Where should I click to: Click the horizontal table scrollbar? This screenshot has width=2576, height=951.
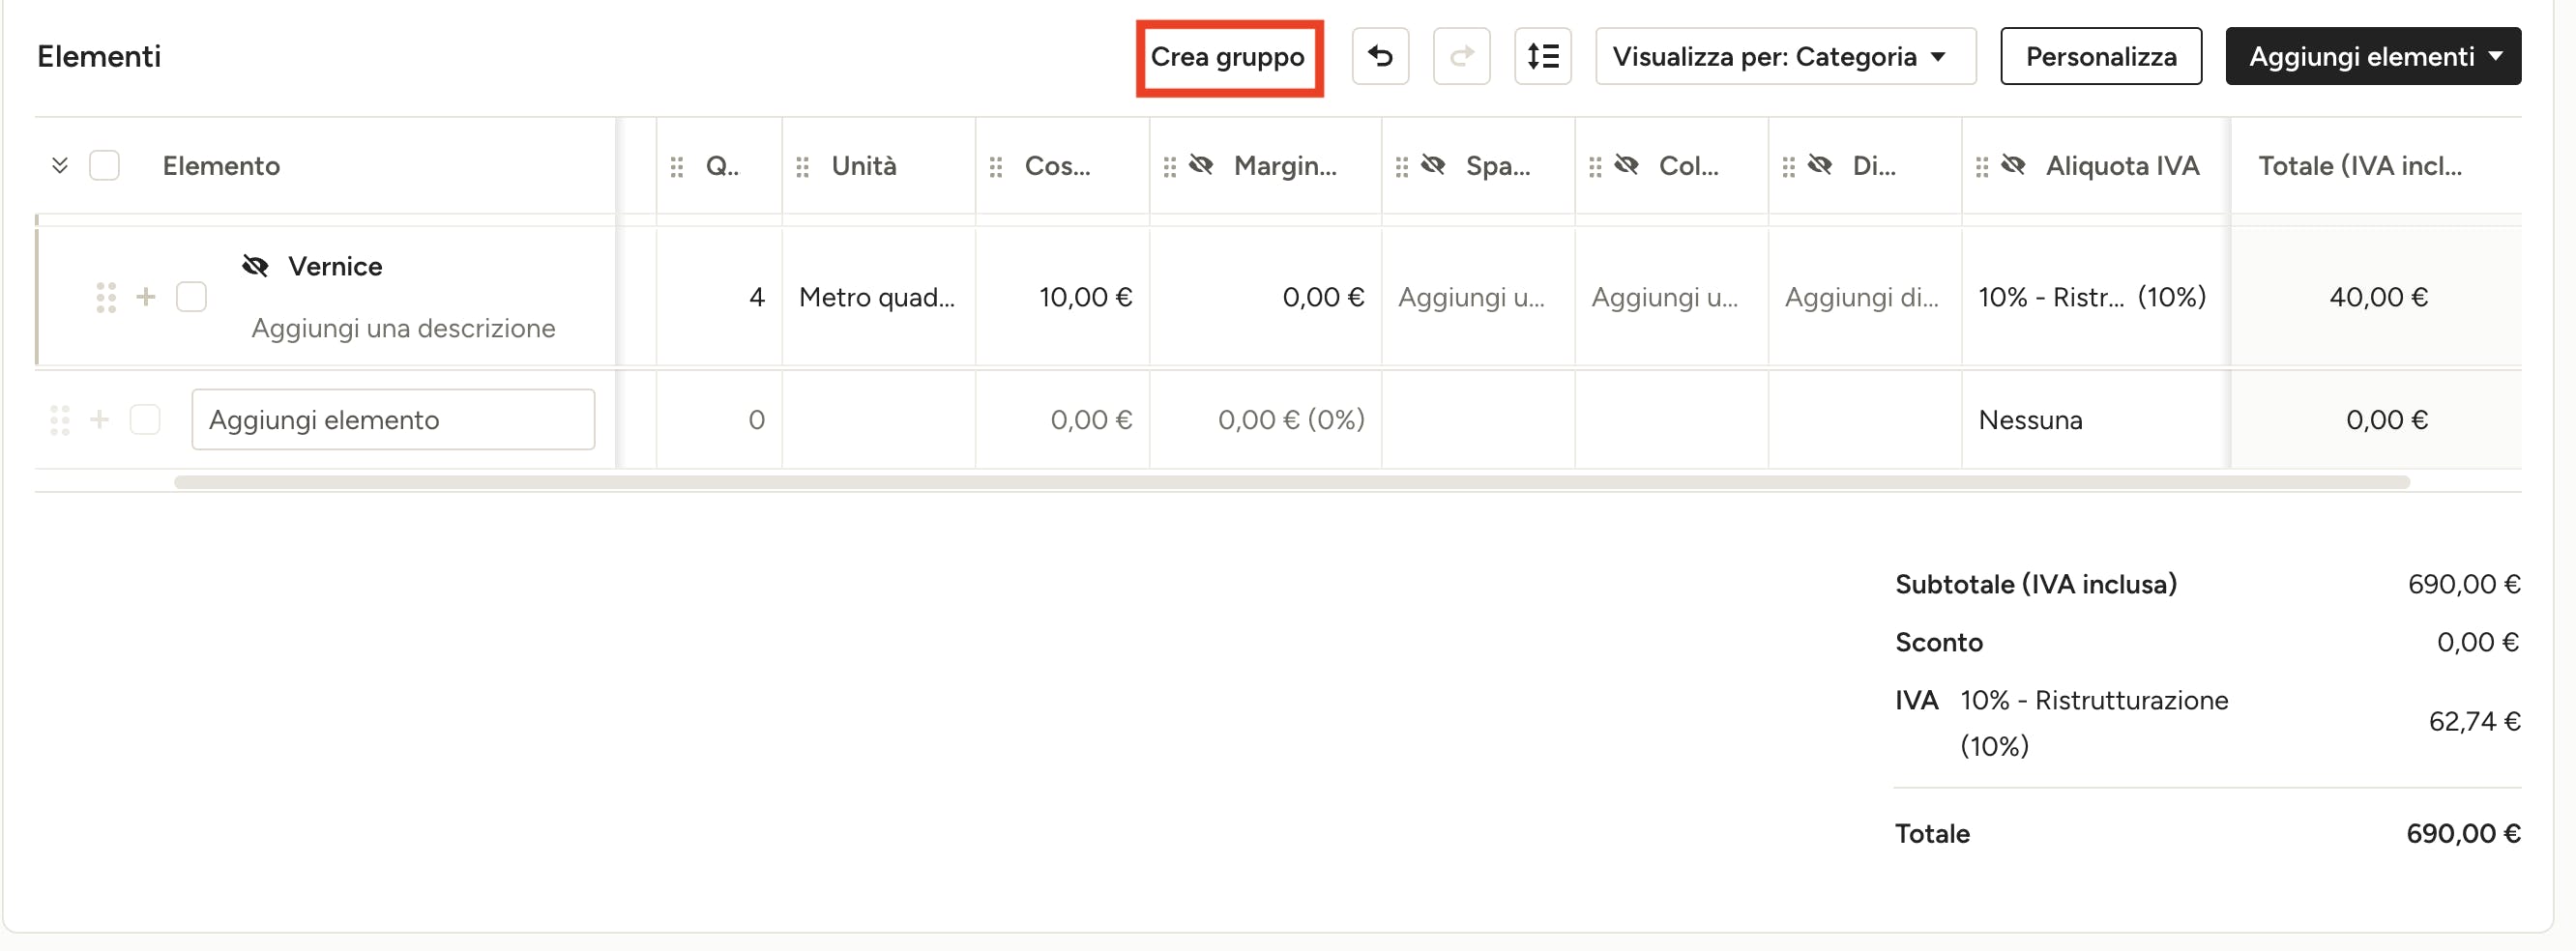1292,482
